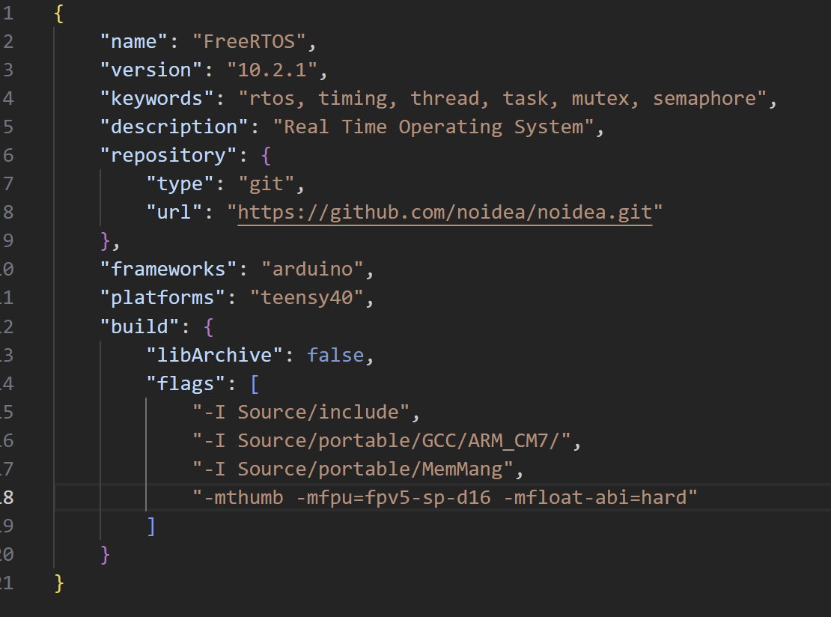This screenshot has height=617, width=831.
Task: Click the "-mthumb -mfpu=fpv5-sp-d16" flags line
Action: [444, 498]
